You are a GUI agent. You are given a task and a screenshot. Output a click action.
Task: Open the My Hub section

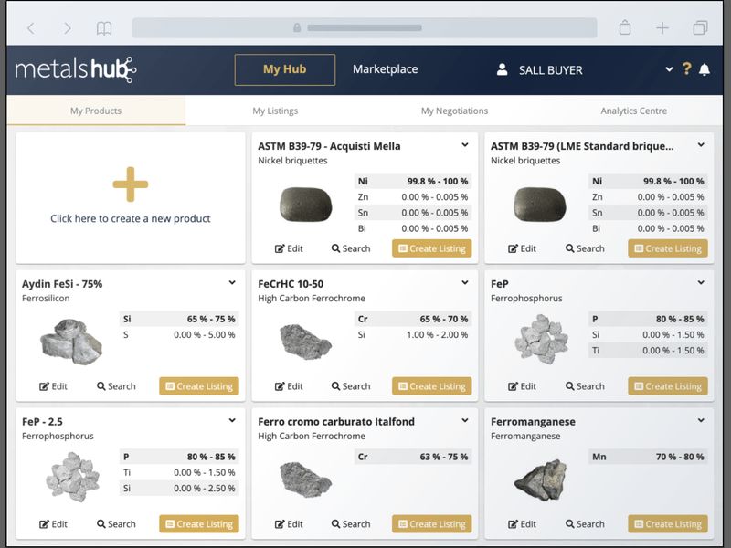click(285, 69)
